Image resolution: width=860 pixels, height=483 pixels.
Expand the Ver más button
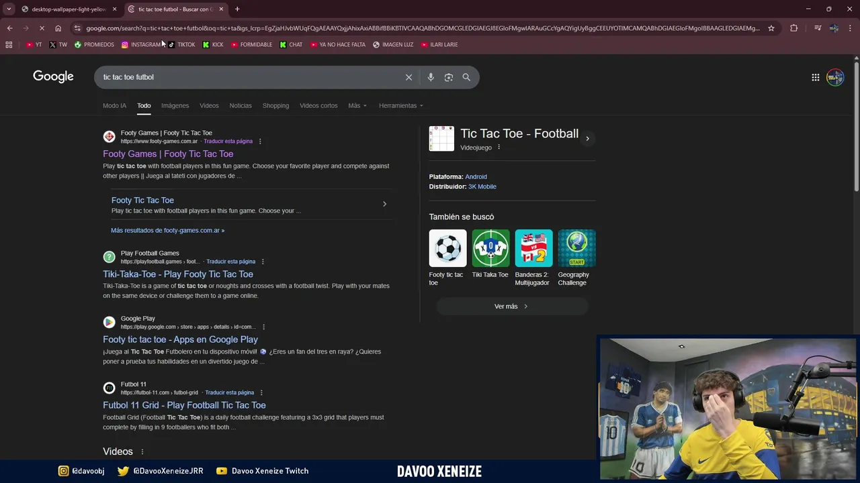coord(512,307)
